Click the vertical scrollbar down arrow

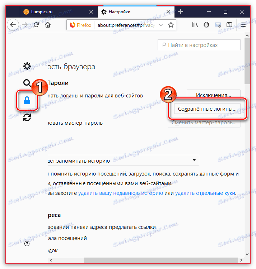click(247, 254)
